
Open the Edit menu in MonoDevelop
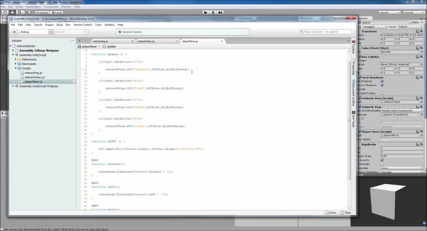pyautogui.click(x=20, y=25)
